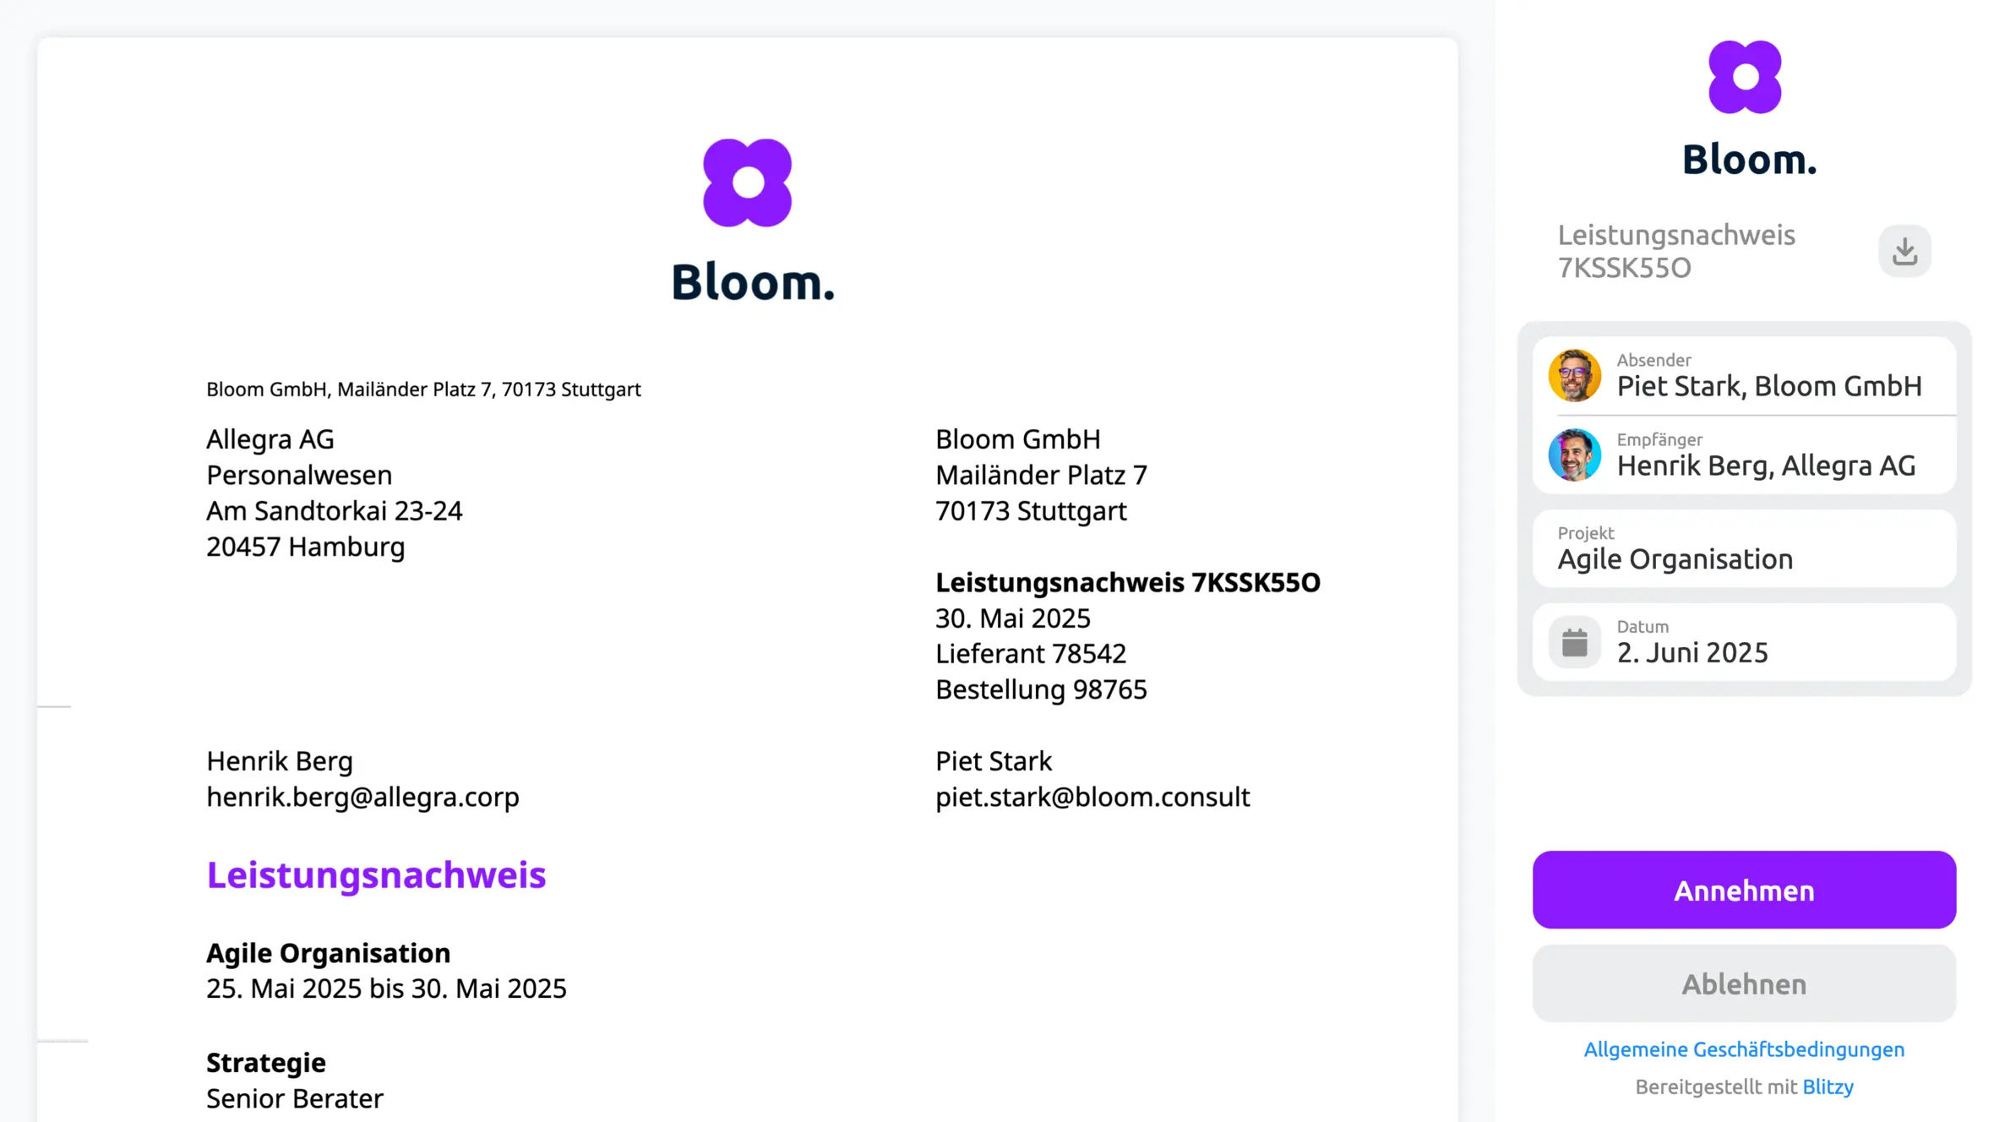Screen dimensions: 1994x1122
Task: Click the Bloom flower logo in sidebar
Action: click(x=1745, y=77)
